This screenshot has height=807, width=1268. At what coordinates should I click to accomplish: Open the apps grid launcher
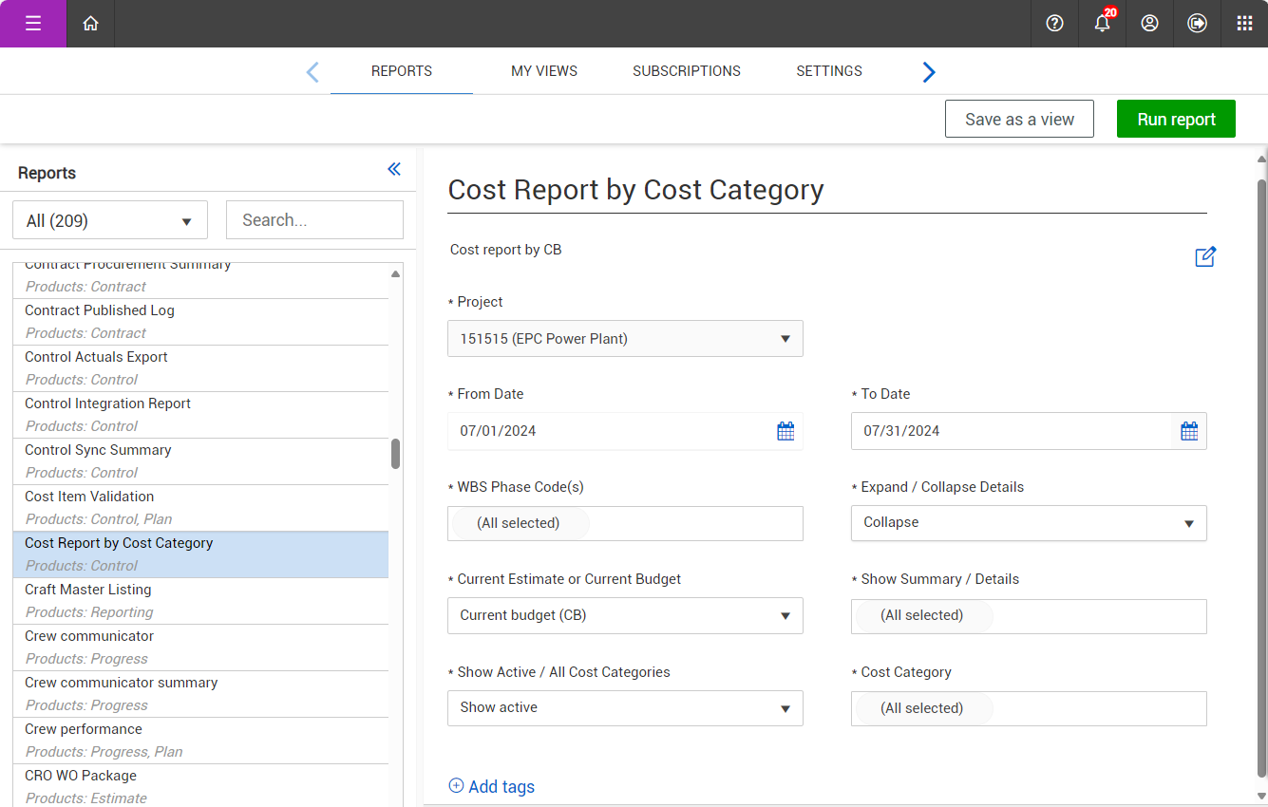point(1244,24)
